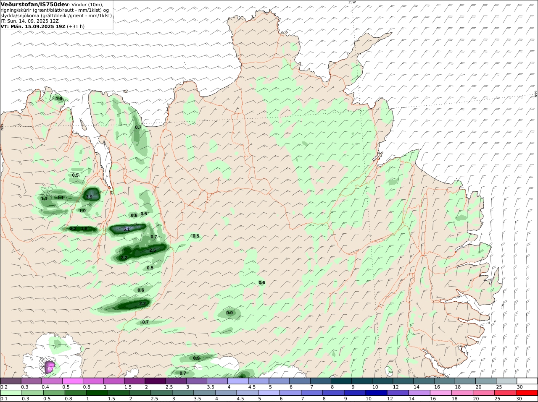Viewport: 538px width, 402px height.
Task: Select the pale green 0.1 swatch in the bottom legend
Action: [x=11, y=393]
